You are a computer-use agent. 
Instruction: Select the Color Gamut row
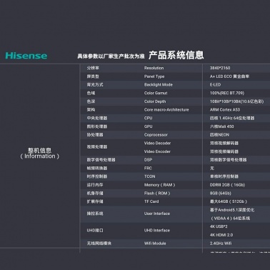175,93
